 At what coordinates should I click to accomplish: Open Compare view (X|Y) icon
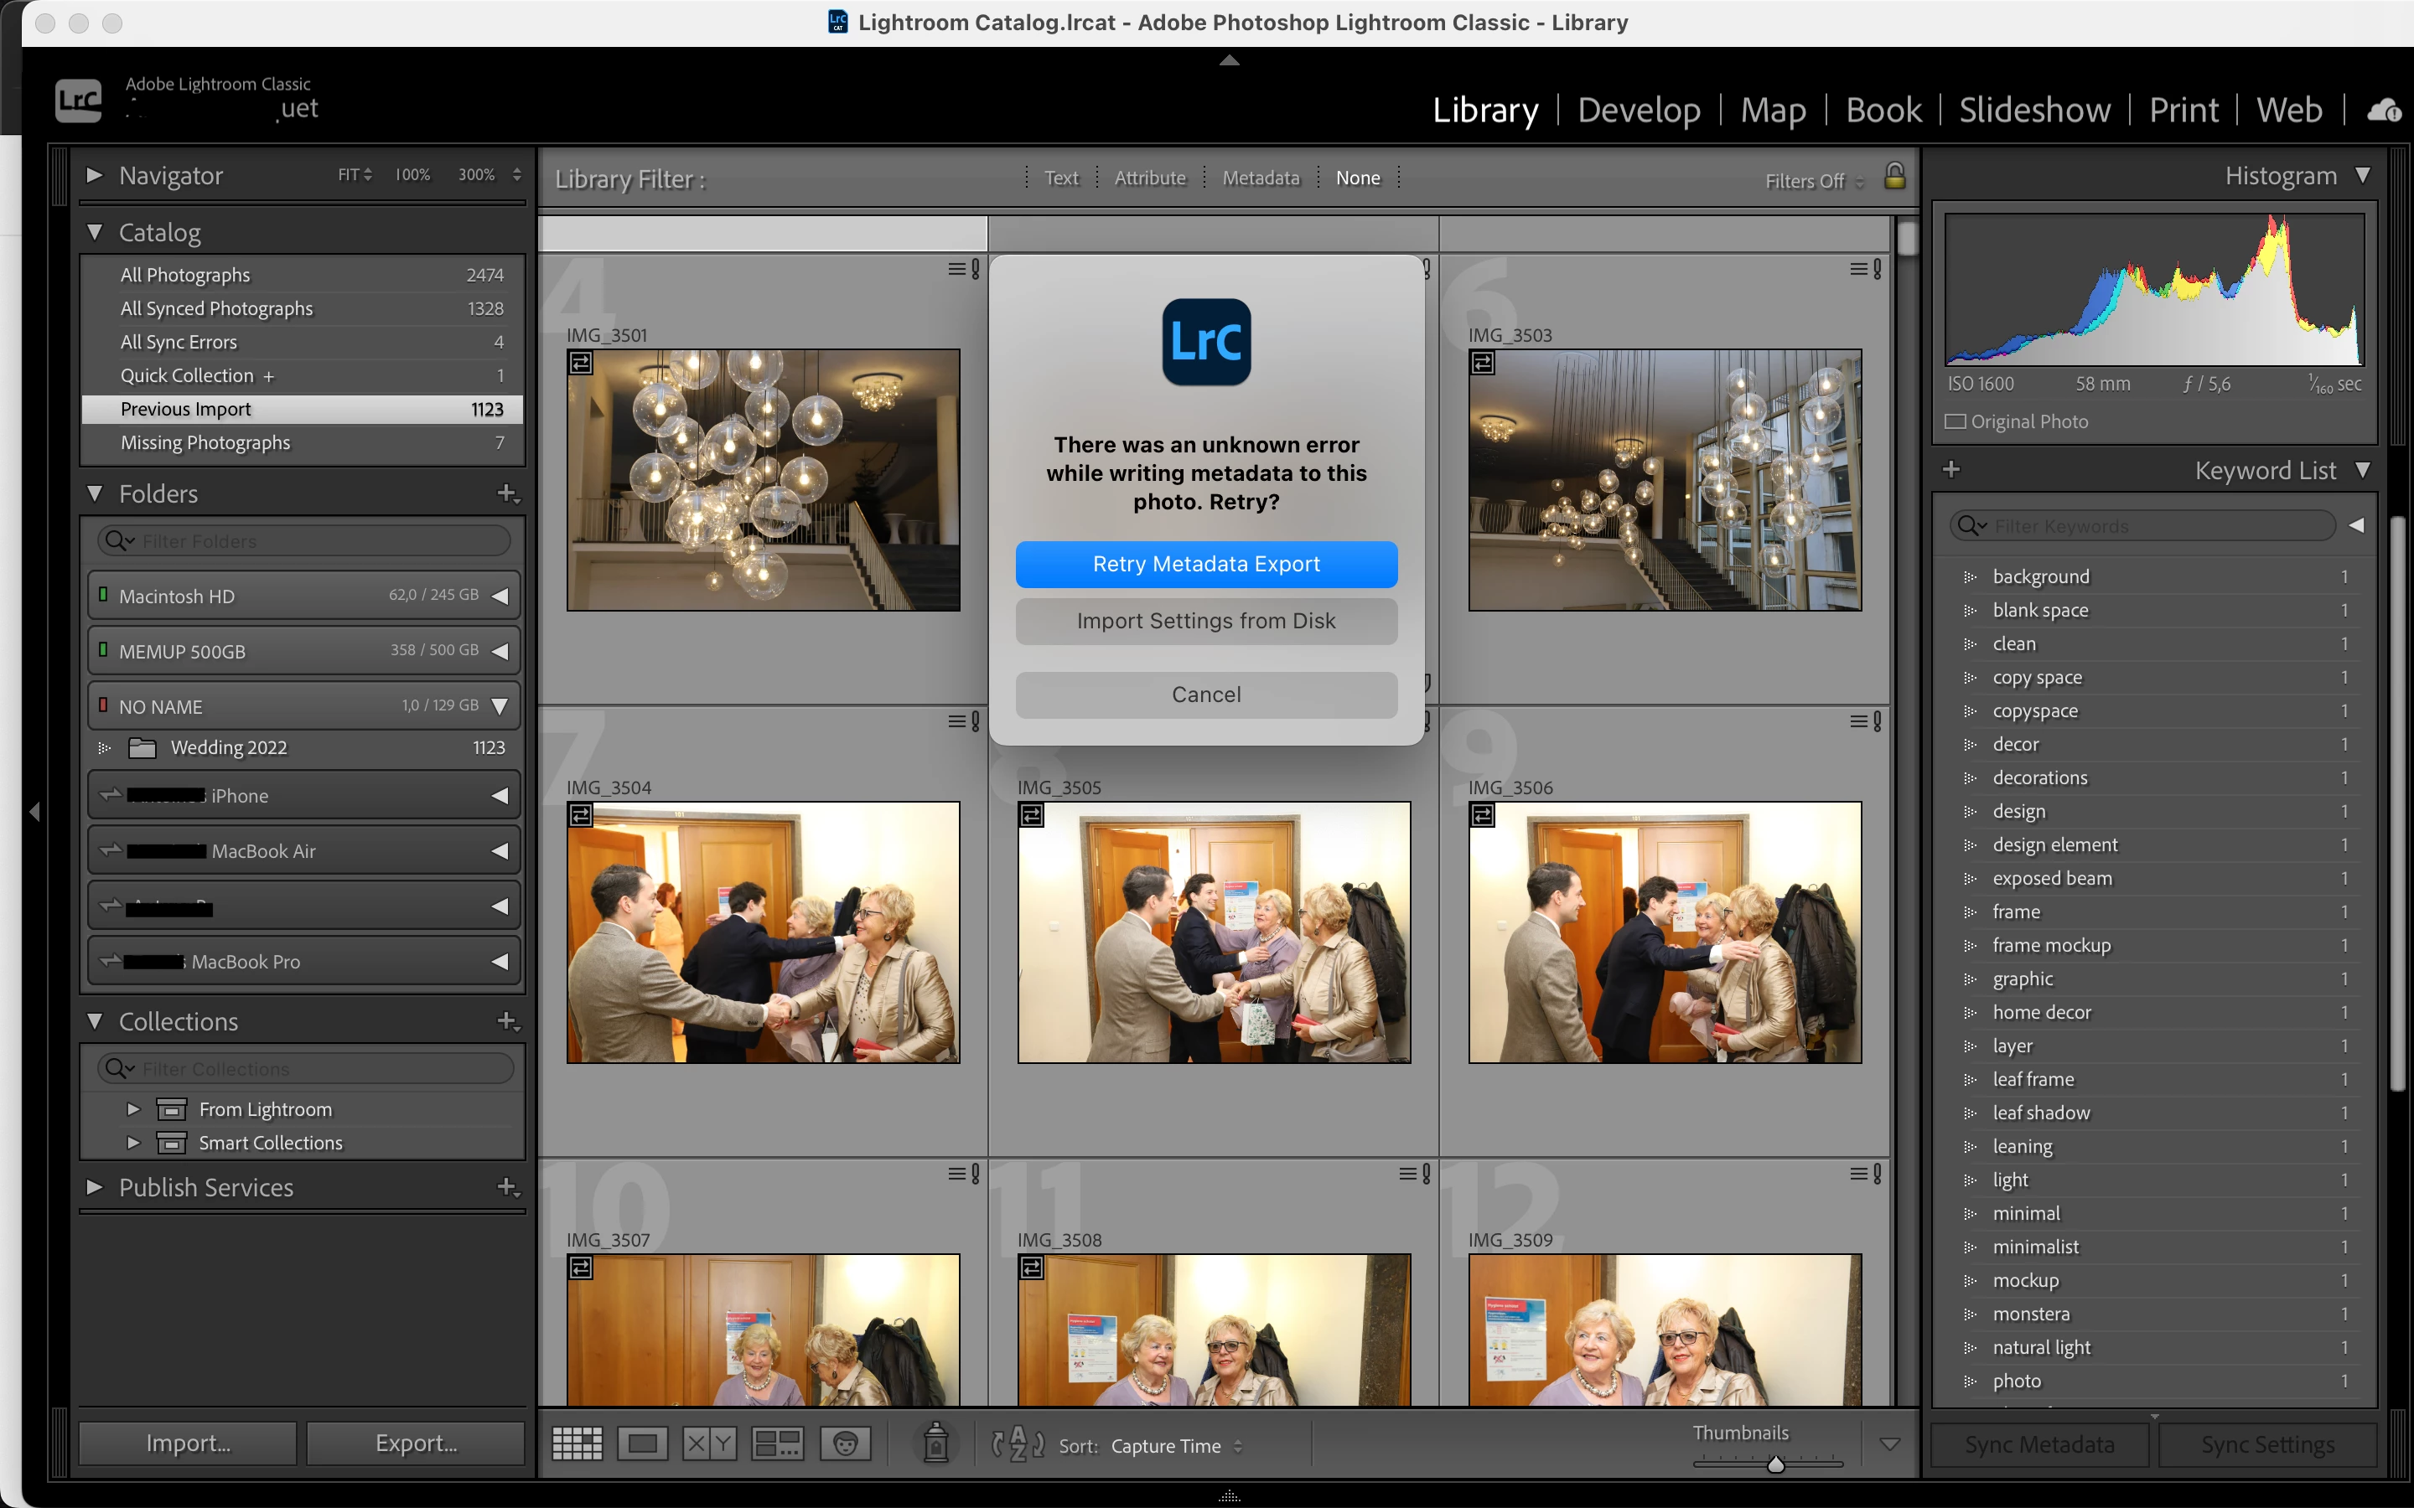[709, 1443]
